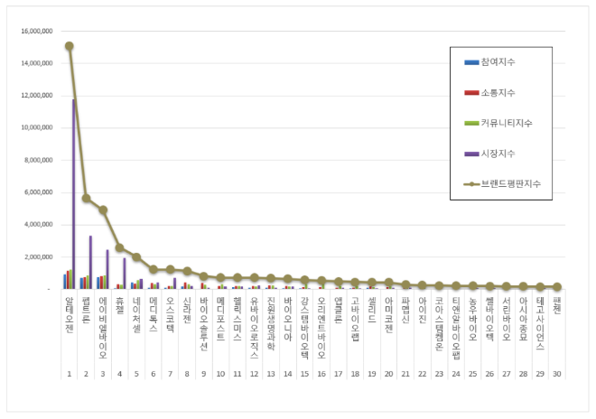Select the purple bar for 휴젤
596x419 pixels.
(124, 274)
